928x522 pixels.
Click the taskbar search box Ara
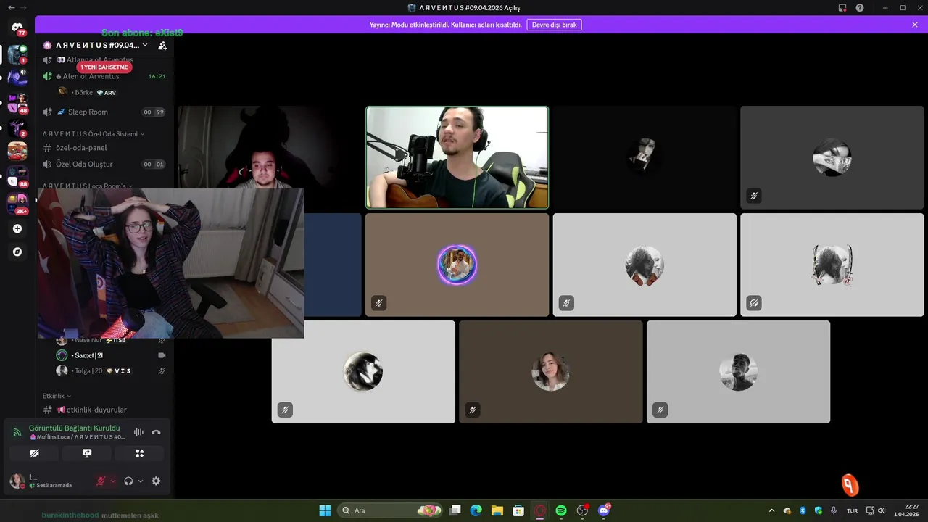tap(390, 510)
